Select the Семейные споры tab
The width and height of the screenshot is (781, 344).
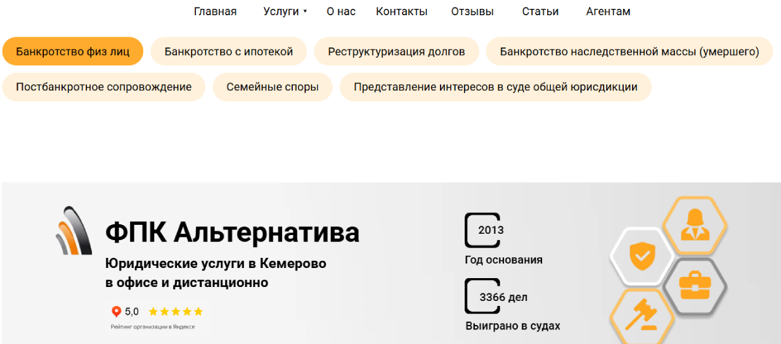(273, 87)
